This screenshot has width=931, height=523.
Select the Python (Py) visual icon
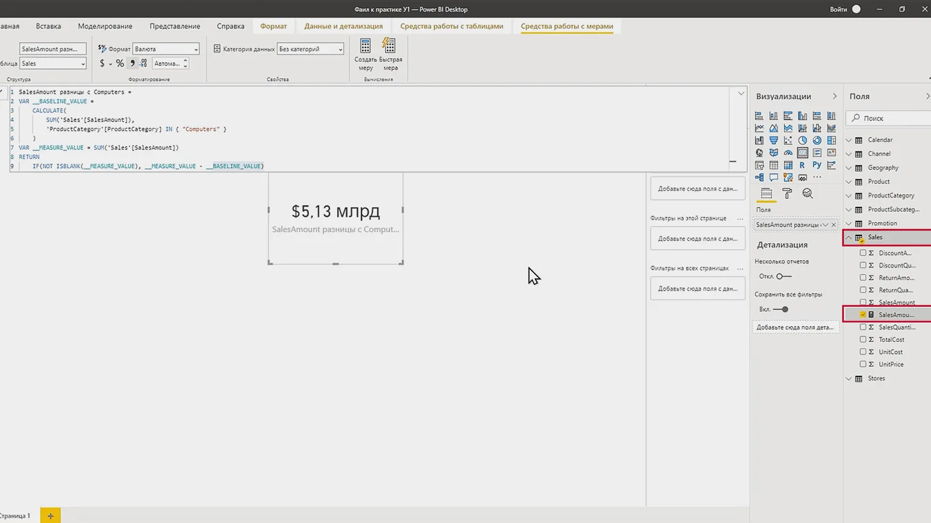point(817,165)
